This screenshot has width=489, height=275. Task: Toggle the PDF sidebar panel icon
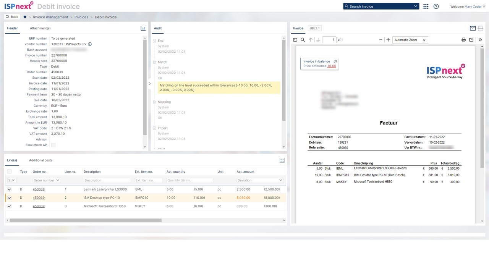295,40
